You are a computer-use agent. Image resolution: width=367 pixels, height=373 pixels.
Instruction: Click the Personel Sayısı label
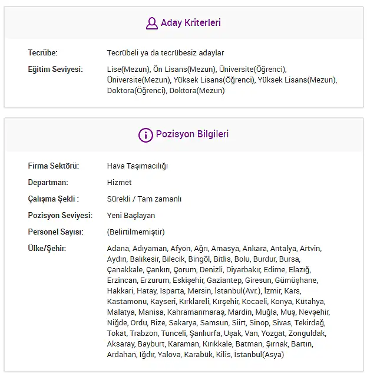tap(56, 232)
